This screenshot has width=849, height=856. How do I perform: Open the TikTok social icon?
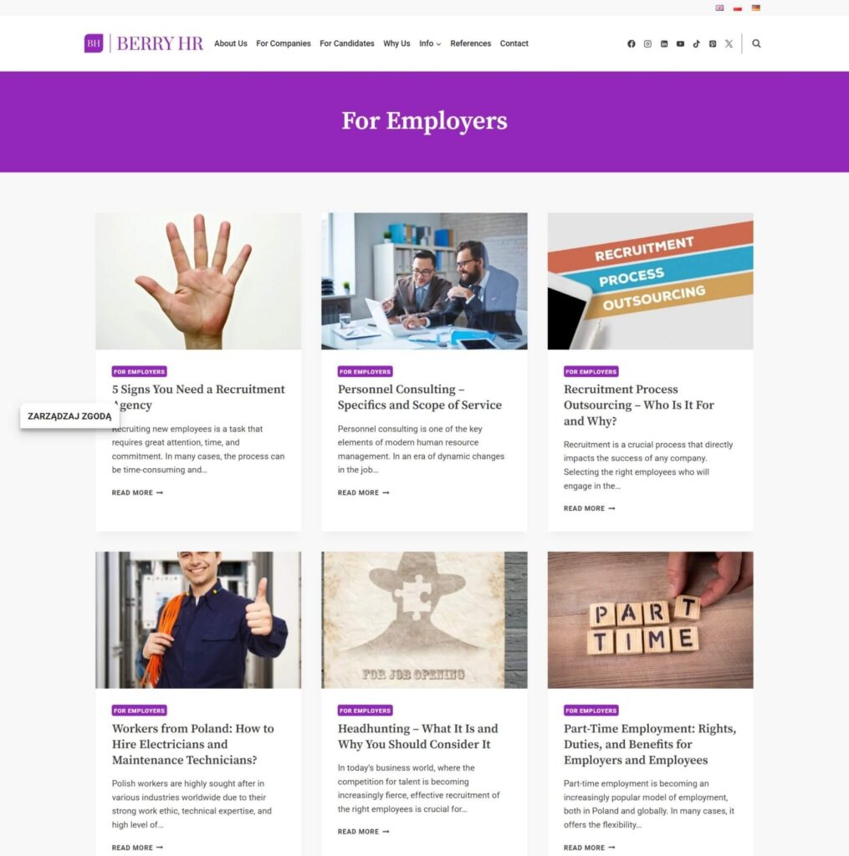(696, 43)
